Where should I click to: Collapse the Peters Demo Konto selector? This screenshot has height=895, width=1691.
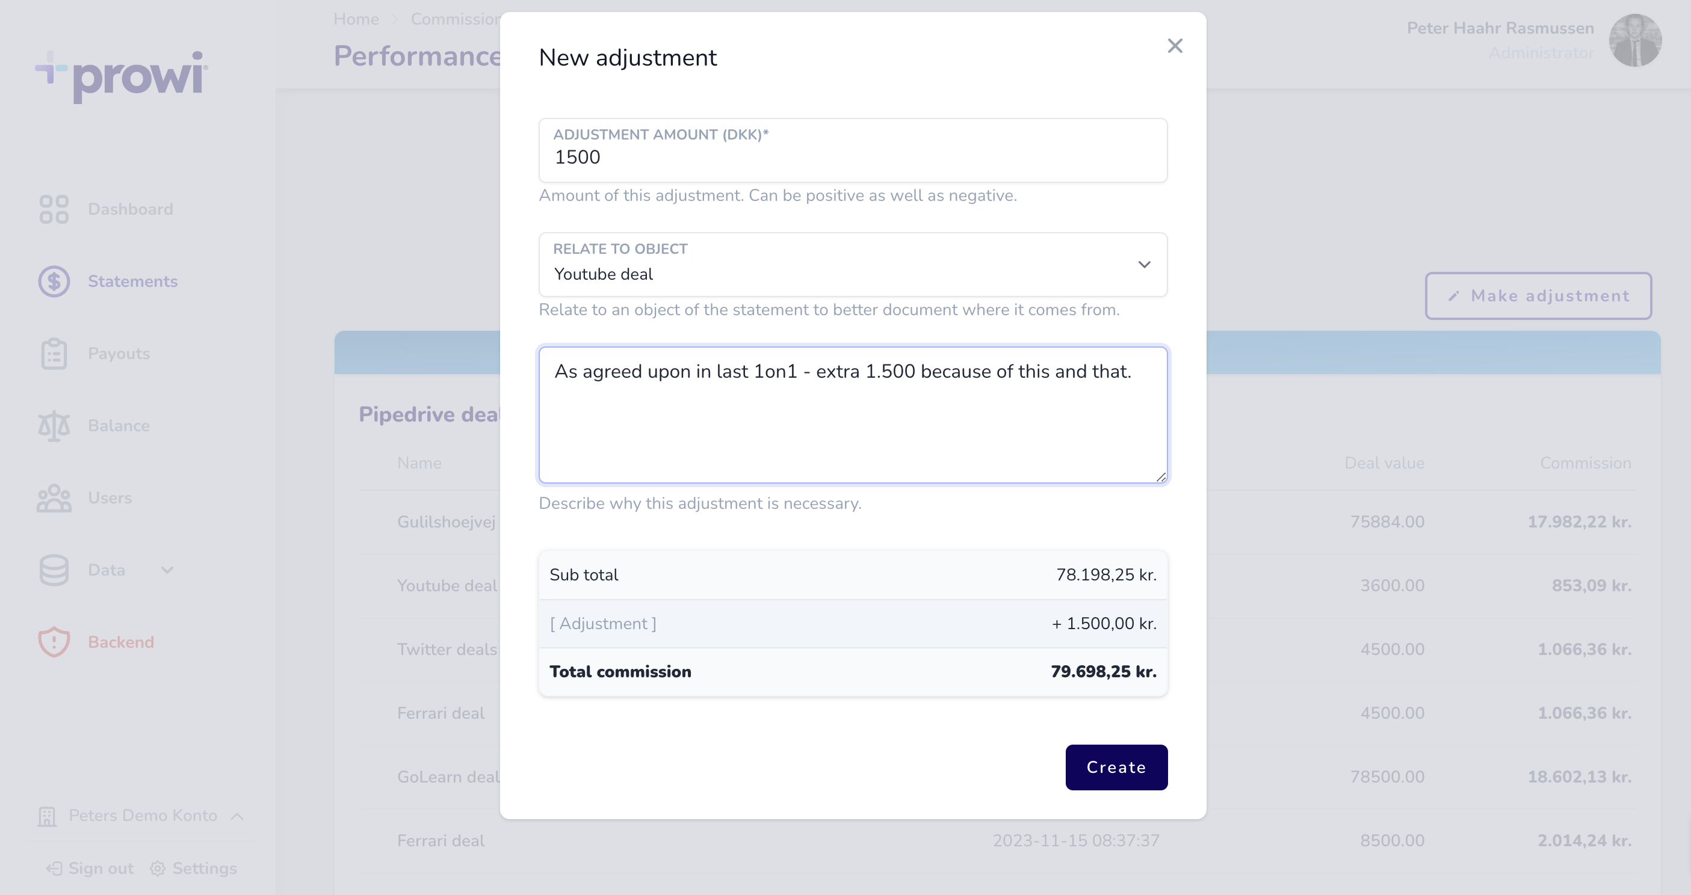click(237, 816)
